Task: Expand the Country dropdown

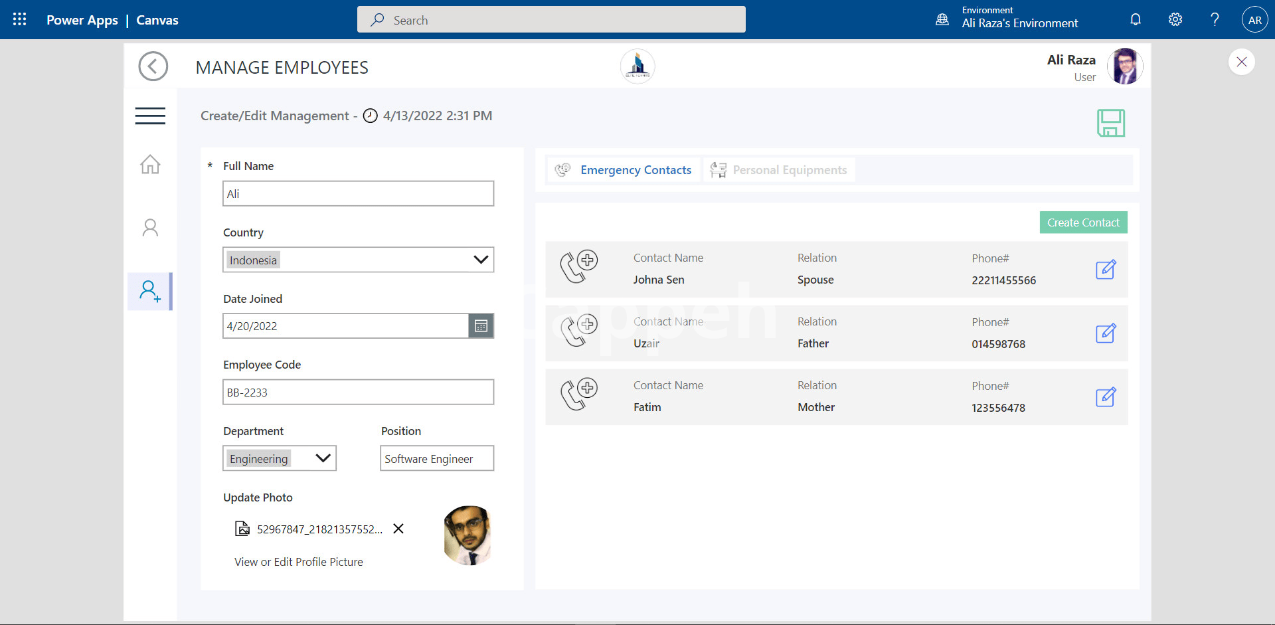Action: pyautogui.click(x=481, y=260)
